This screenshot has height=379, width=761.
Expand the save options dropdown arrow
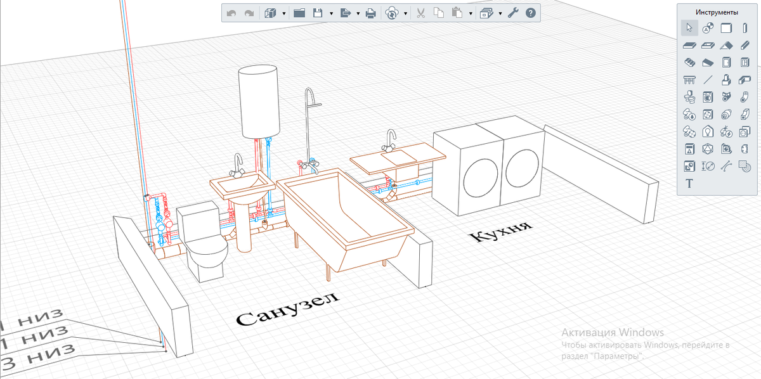[332, 13]
